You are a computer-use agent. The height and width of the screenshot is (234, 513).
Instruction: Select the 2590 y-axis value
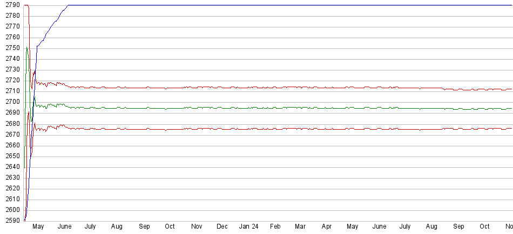pyautogui.click(x=12, y=221)
